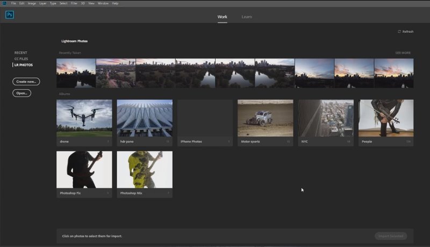Open the File menu
The image size is (430, 247).
pyautogui.click(x=13, y=3)
